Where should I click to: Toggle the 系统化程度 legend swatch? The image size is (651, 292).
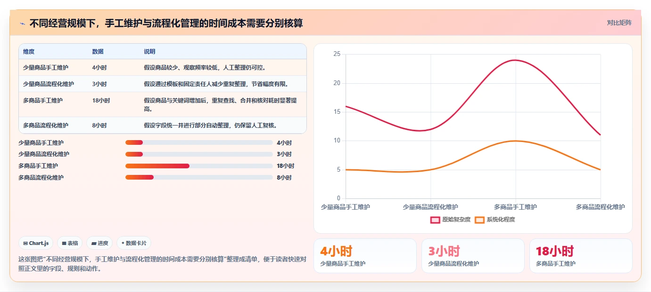click(x=479, y=220)
